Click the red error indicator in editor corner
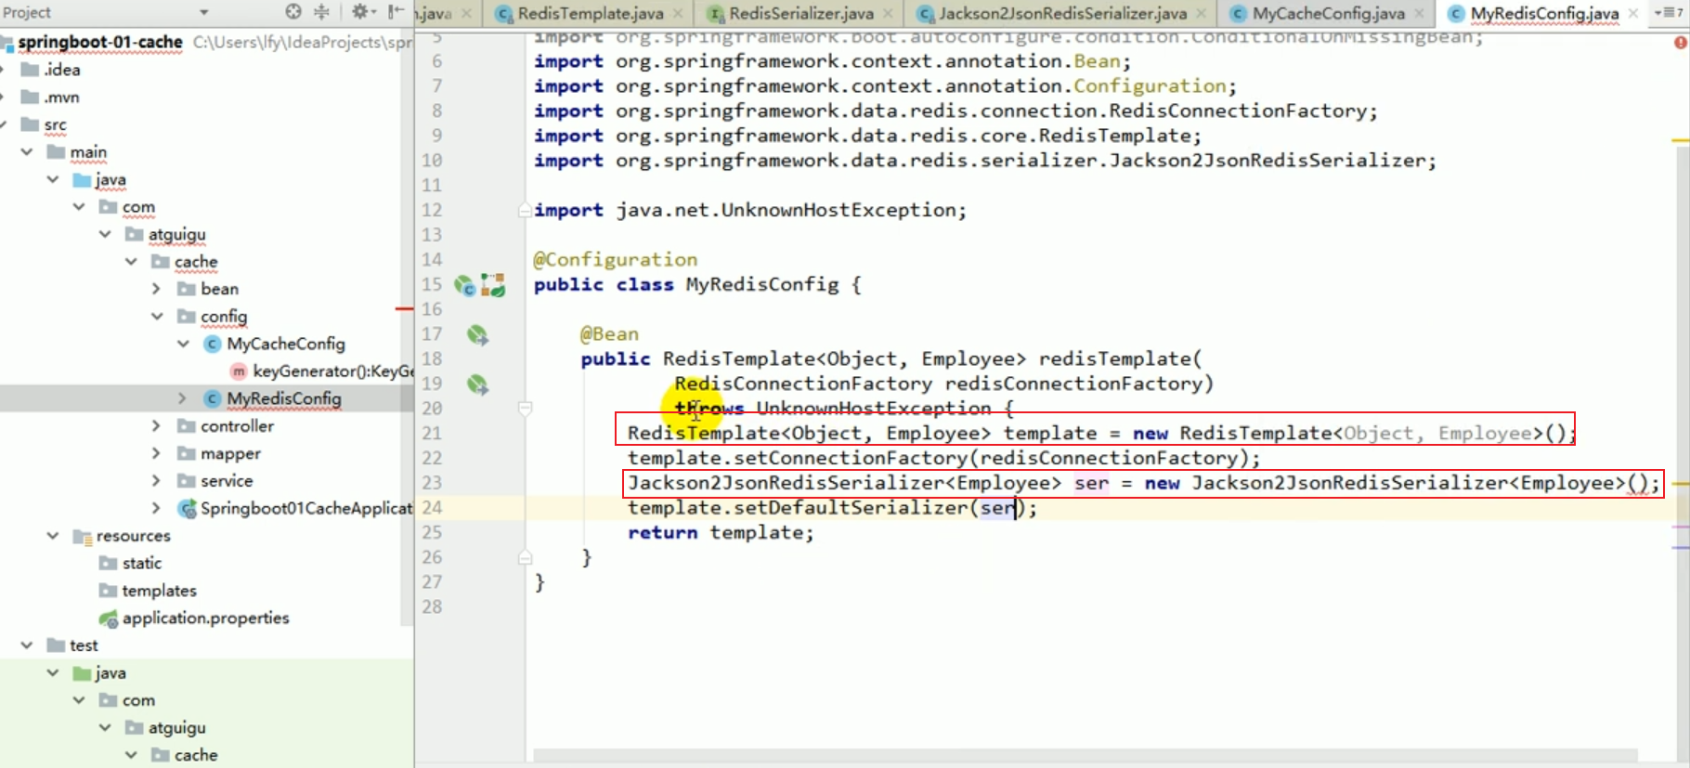 click(x=1680, y=43)
